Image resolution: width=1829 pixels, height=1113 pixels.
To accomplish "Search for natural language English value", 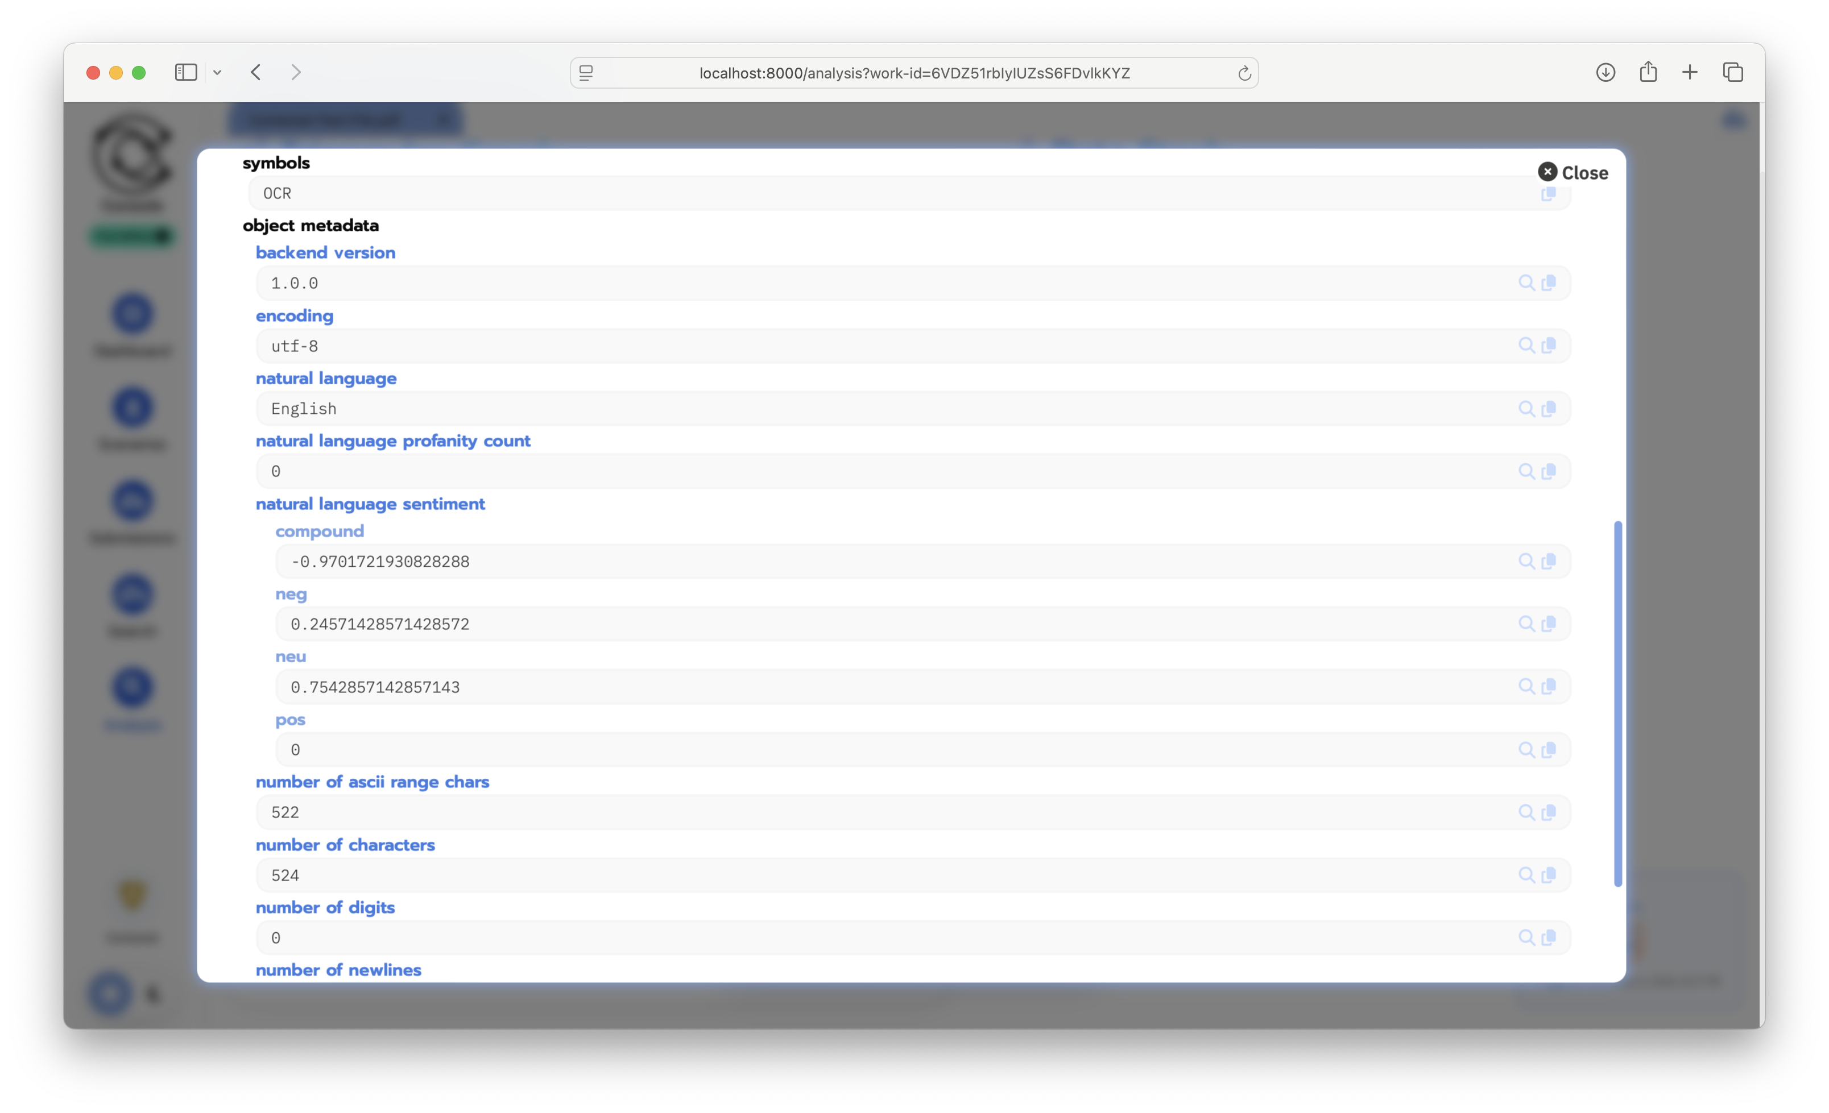I will click(1525, 409).
